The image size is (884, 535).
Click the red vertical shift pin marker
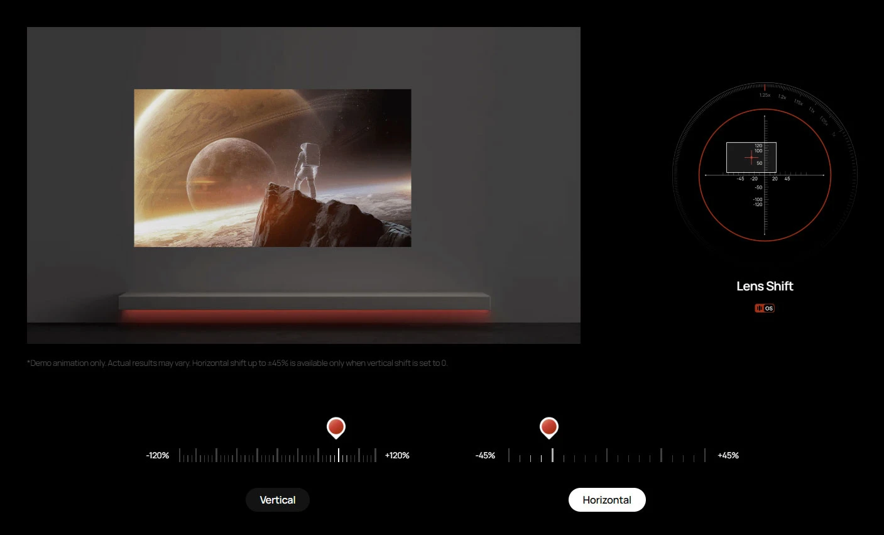coord(336,427)
